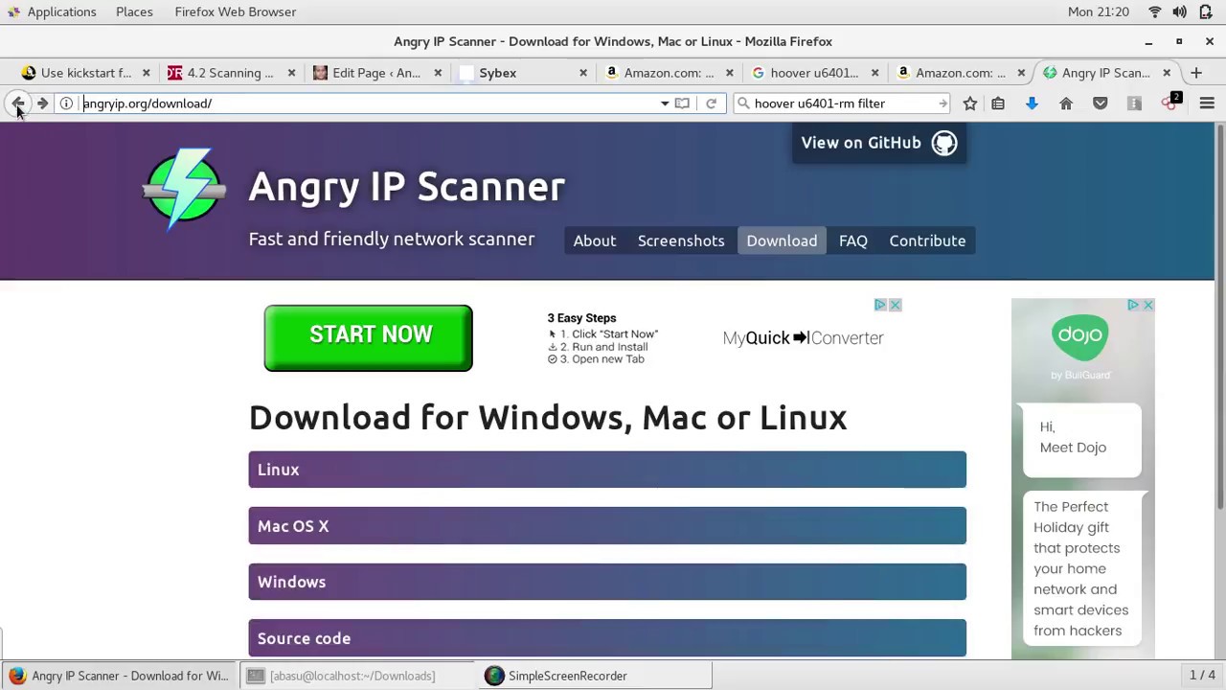Click the GitHub octocat icon
The height and width of the screenshot is (690, 1226).
[x=944, y=143]
